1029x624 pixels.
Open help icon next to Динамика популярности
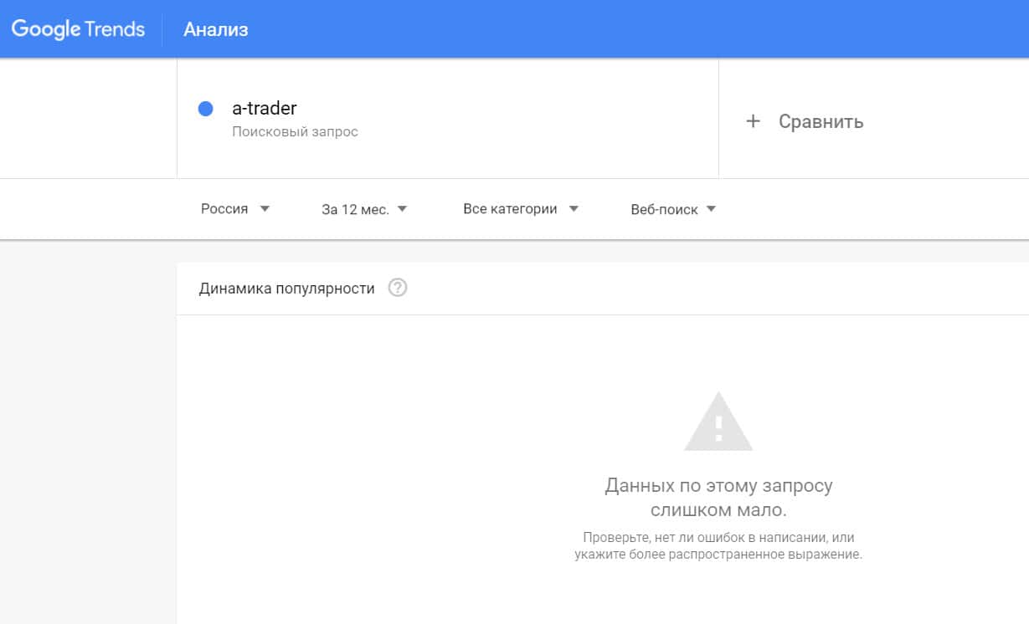(398, 289)
